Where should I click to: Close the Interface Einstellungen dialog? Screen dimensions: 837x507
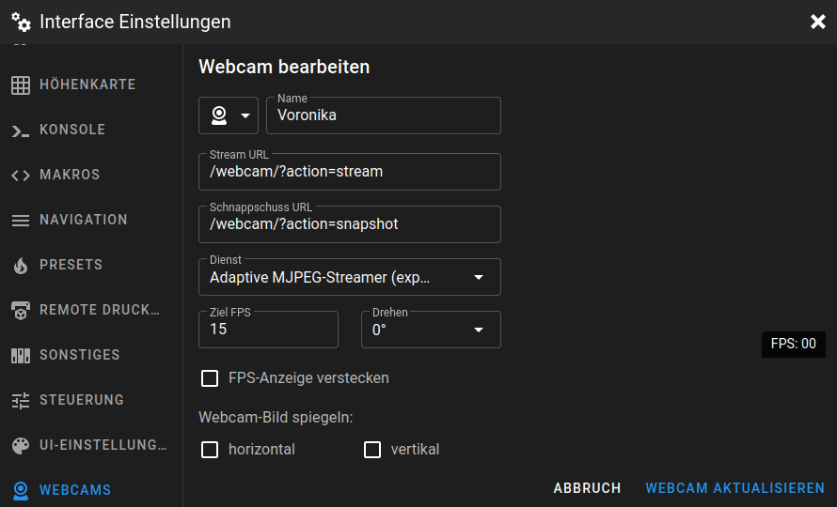coord(817,22)
